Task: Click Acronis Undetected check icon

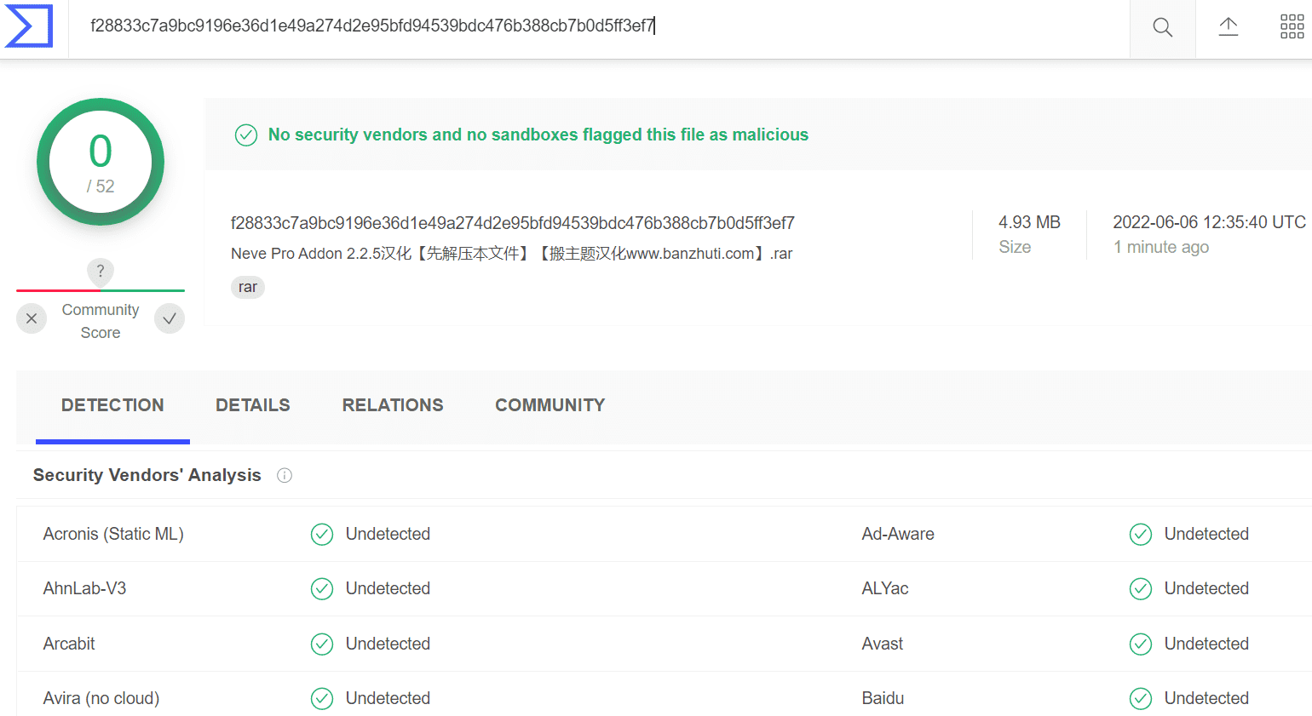Action: tap(322, 534)
